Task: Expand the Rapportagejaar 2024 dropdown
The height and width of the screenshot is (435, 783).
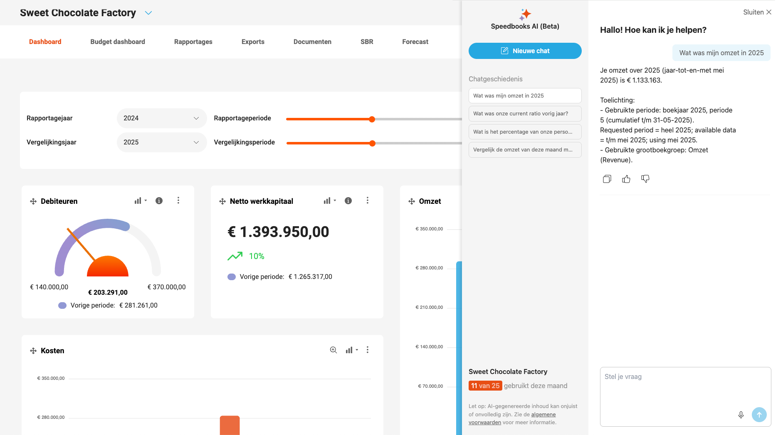Action: [161, 118]
